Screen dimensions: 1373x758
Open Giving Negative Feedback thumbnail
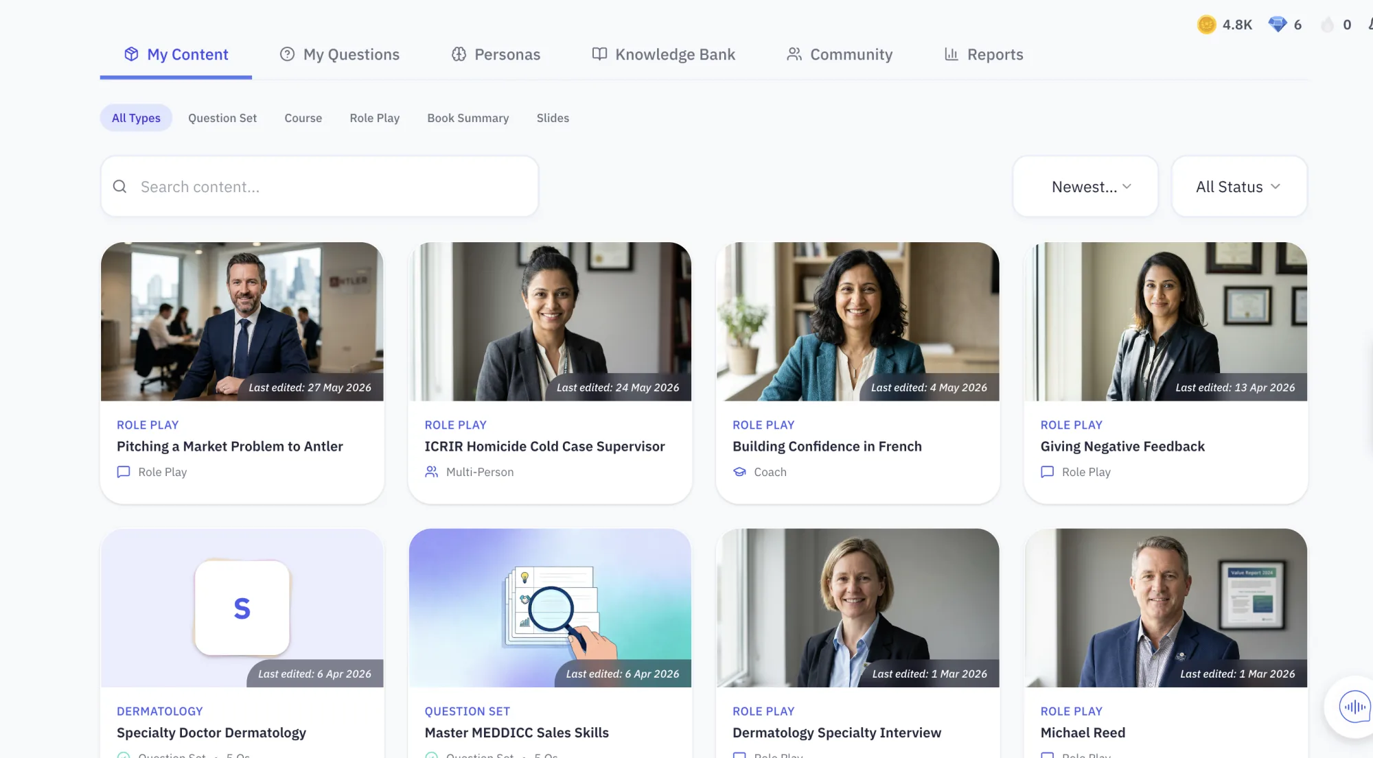click(x=1166, y=321)
